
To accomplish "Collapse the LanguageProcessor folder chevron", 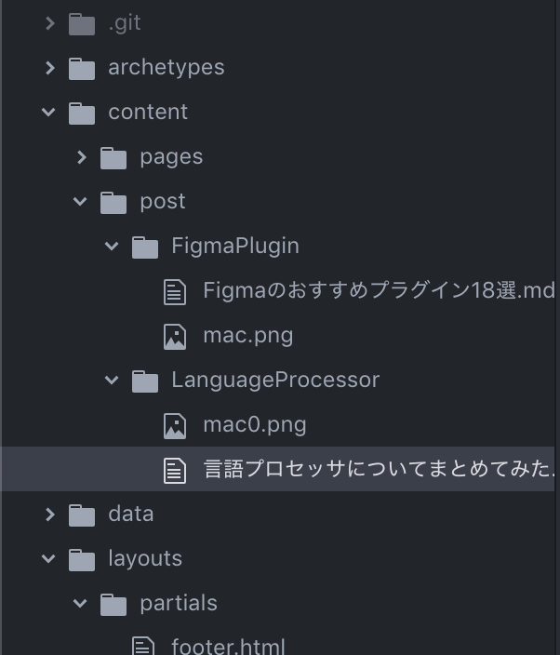I will click(112, 381).
